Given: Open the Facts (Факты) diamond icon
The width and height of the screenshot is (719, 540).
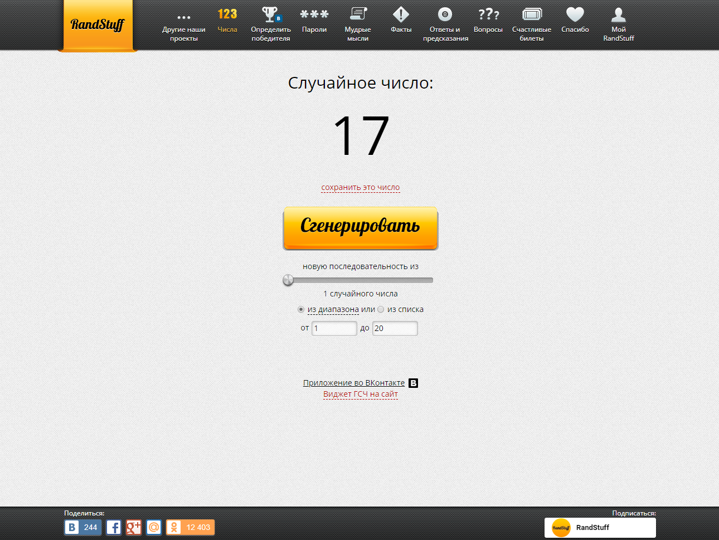Looking at the screenshot, I should click(401, 15).
